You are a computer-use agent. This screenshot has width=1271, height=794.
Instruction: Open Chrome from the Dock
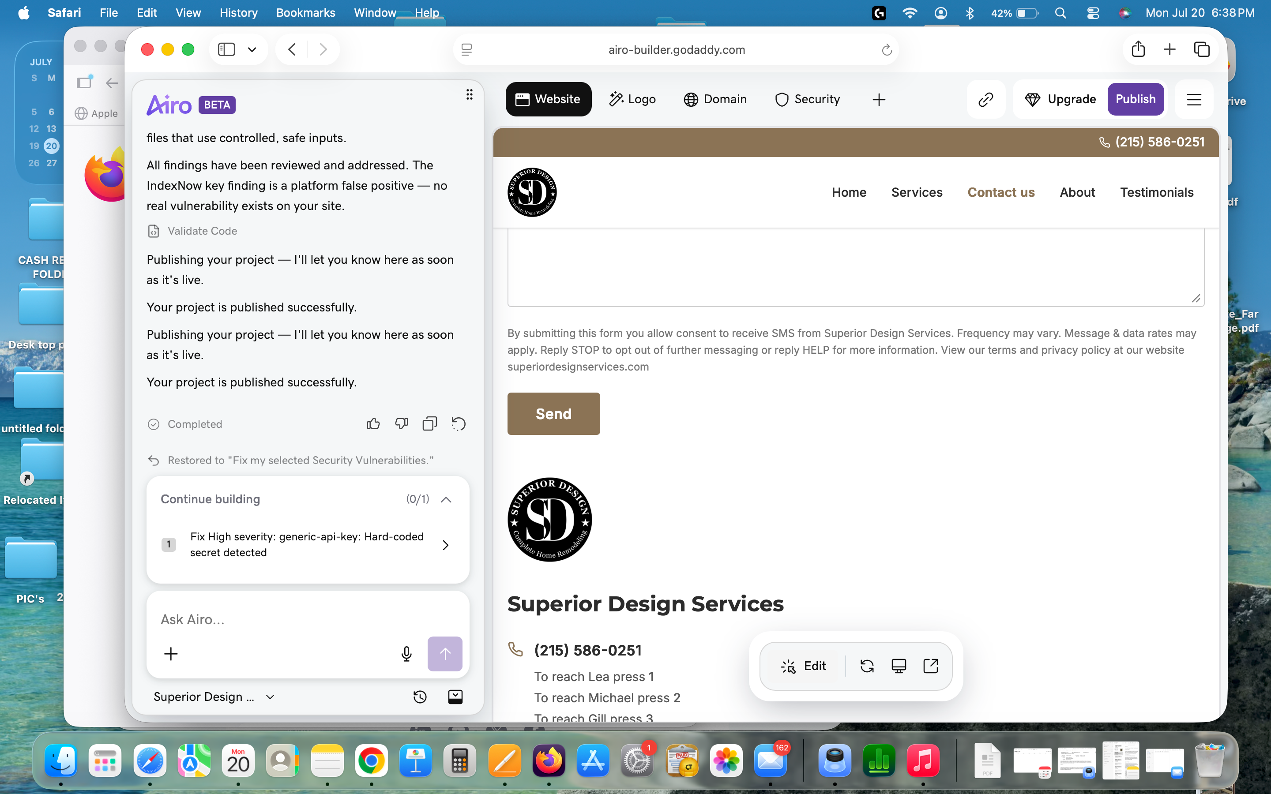(371, 760)
